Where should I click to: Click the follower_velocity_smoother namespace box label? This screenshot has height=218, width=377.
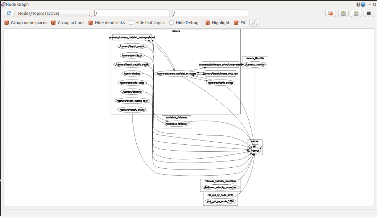(x=221, y=181)
